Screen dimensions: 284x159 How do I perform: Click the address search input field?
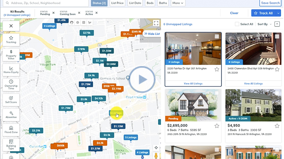point(46,3)
